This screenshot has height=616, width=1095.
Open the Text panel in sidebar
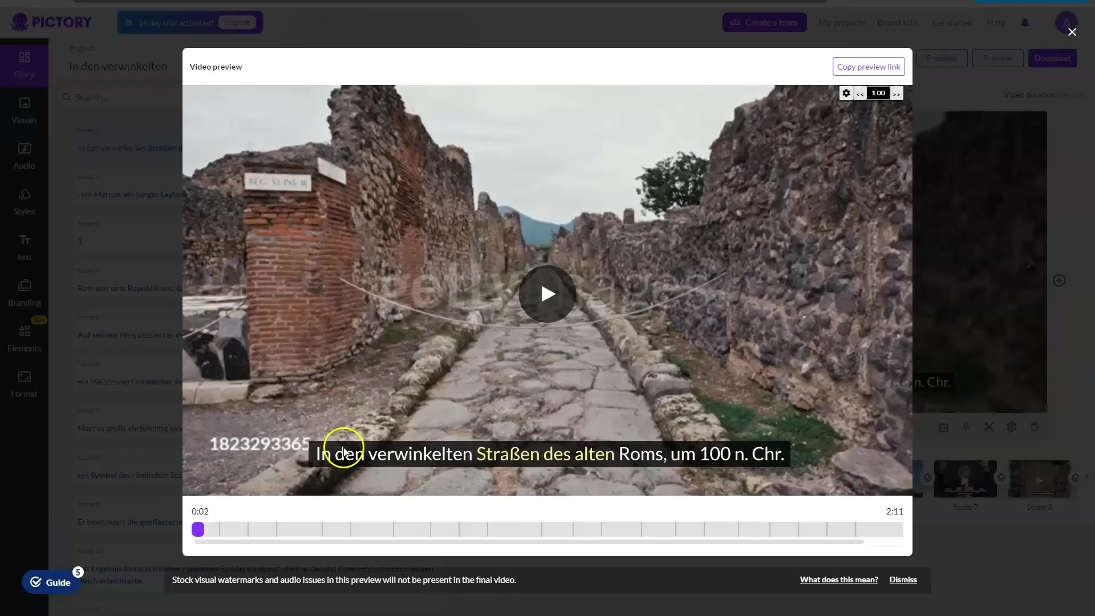pos(24,248)
